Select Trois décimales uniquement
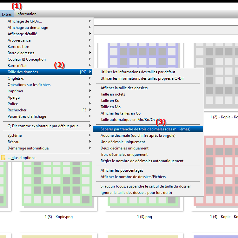Image resolution: width=238 pixels, height=238 pixels. [x=148, y=155]
